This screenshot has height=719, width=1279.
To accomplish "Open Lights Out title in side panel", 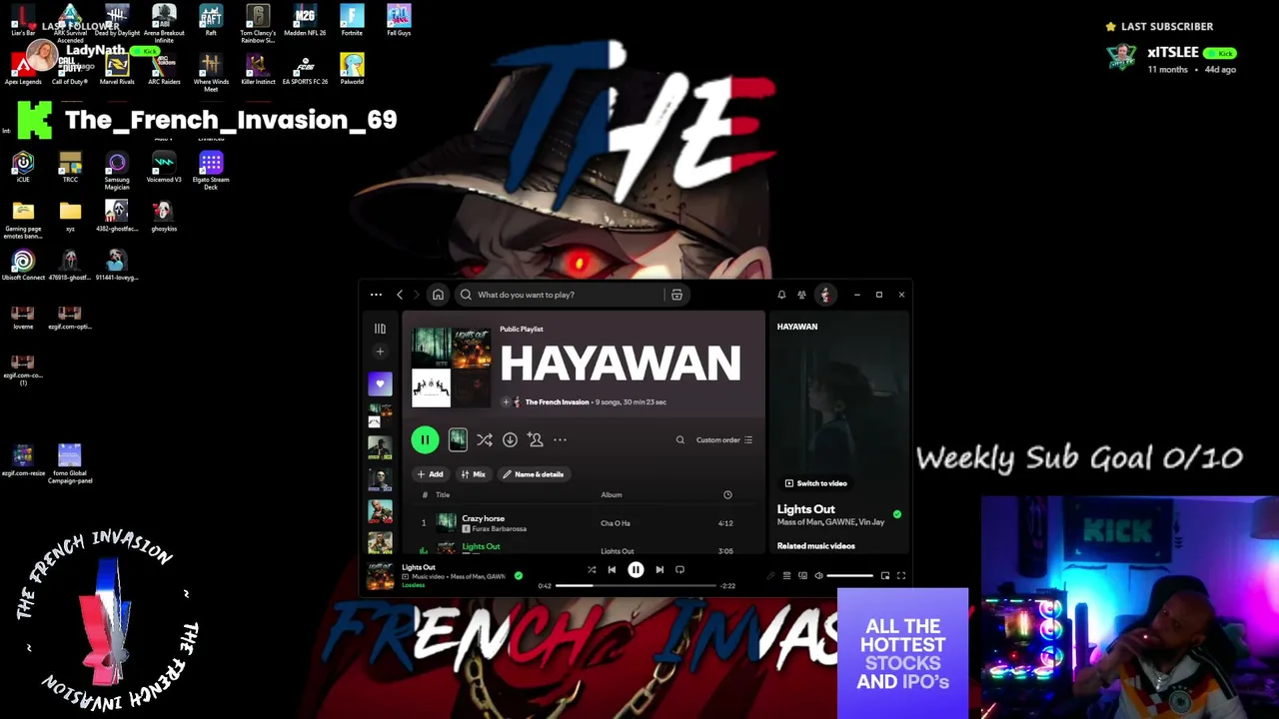I will 806,509.
